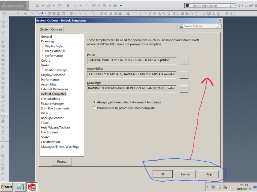257x192 pixels.
Task: Open the Touch options category
Action: click(45, 123)
